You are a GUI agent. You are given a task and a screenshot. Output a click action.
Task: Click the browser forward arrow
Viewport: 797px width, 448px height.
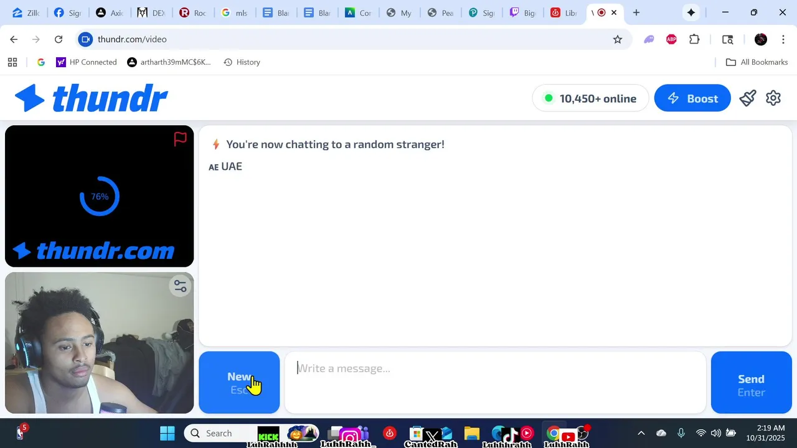(36, 39)
